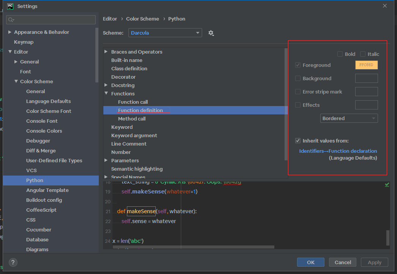The width and height of the screenshot is (397, 274).
Task: Click the green inspection checkmark in preview
Action: pos(387,185)
